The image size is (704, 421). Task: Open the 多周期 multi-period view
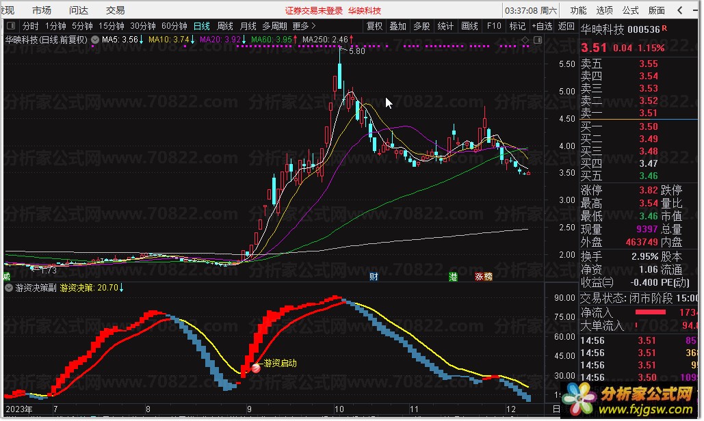(275, 26)
